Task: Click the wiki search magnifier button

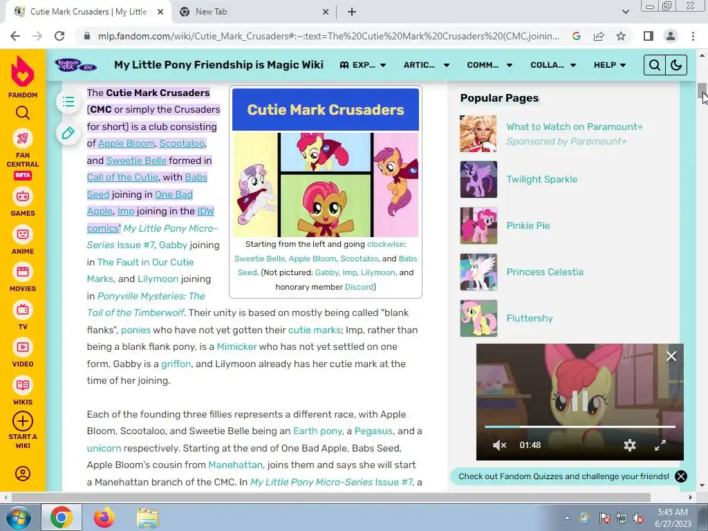Action: click(x=655, y=66)
